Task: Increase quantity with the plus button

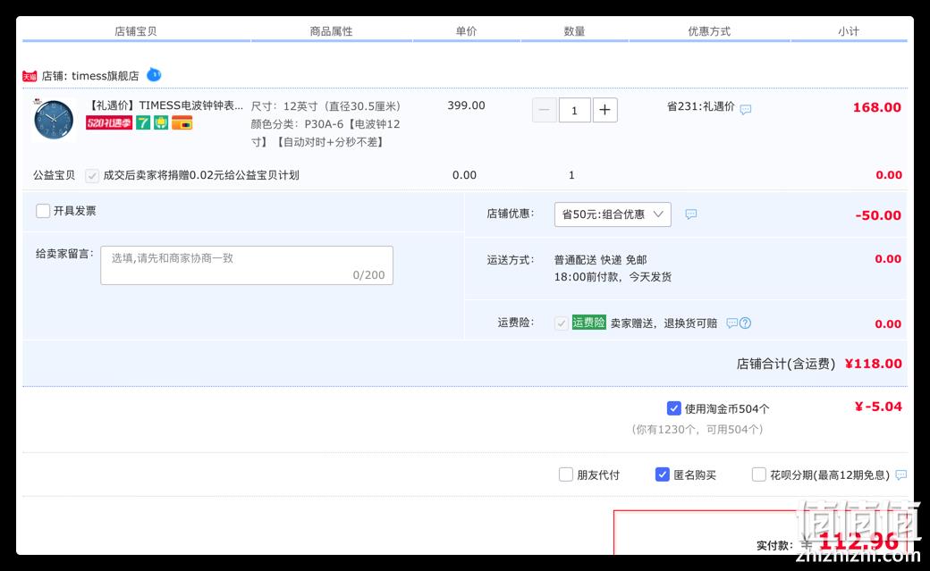Action: coord(605,110)
